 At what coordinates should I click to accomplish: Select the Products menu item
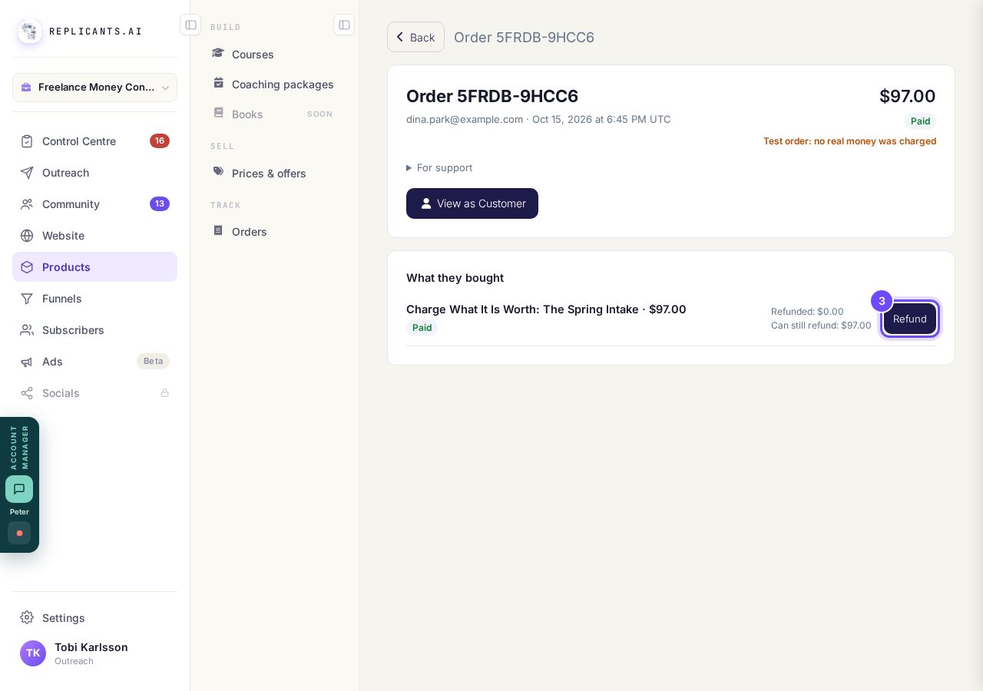tap(94, 267)
